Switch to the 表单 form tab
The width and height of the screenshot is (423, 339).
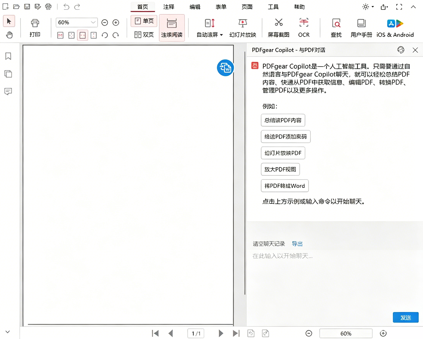(221, 7)
